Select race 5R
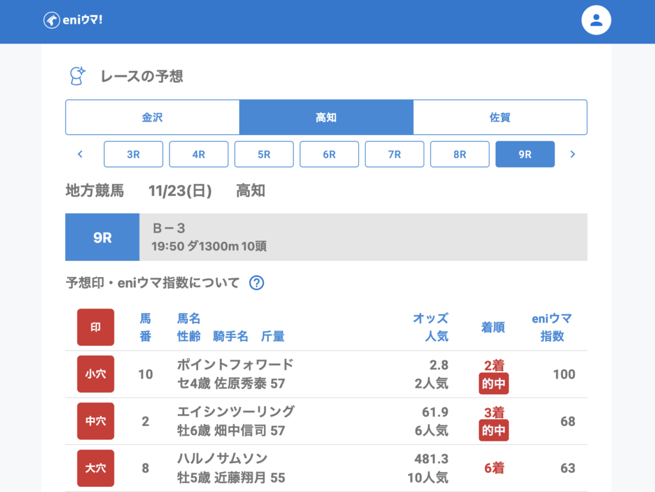The height and width of the screenshot is (492, 655). (264, 154)
